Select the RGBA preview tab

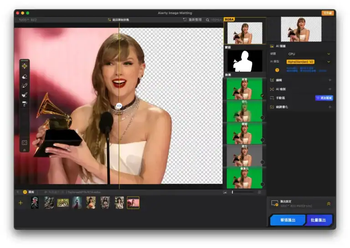(229, 20)
